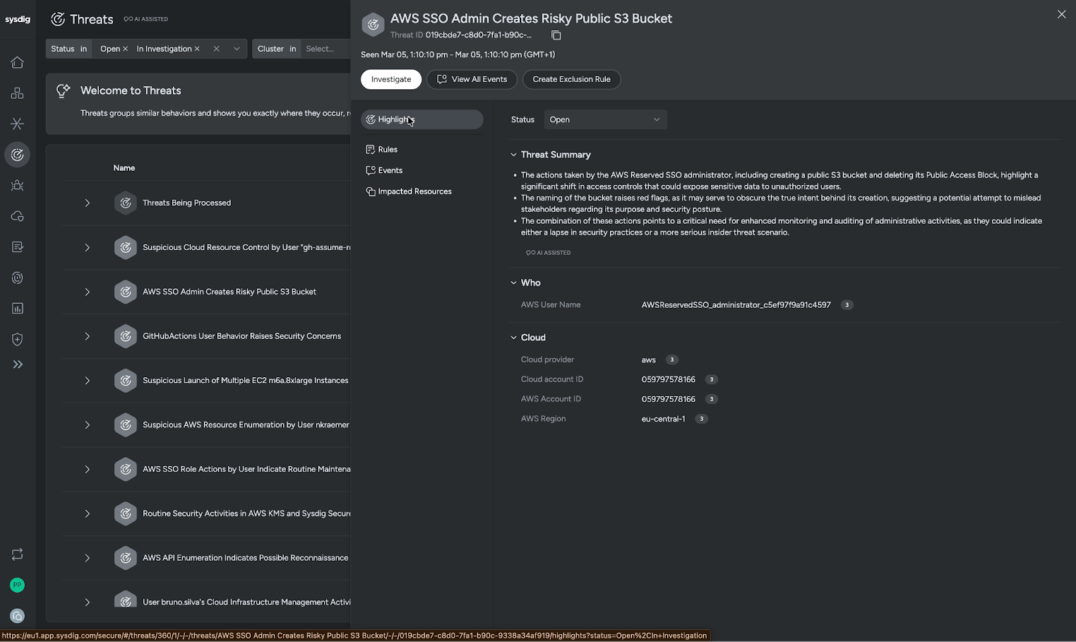Click Cloud account ID value 059797578166
Screen dimensions: 1076x642
[x=668, y=380]
